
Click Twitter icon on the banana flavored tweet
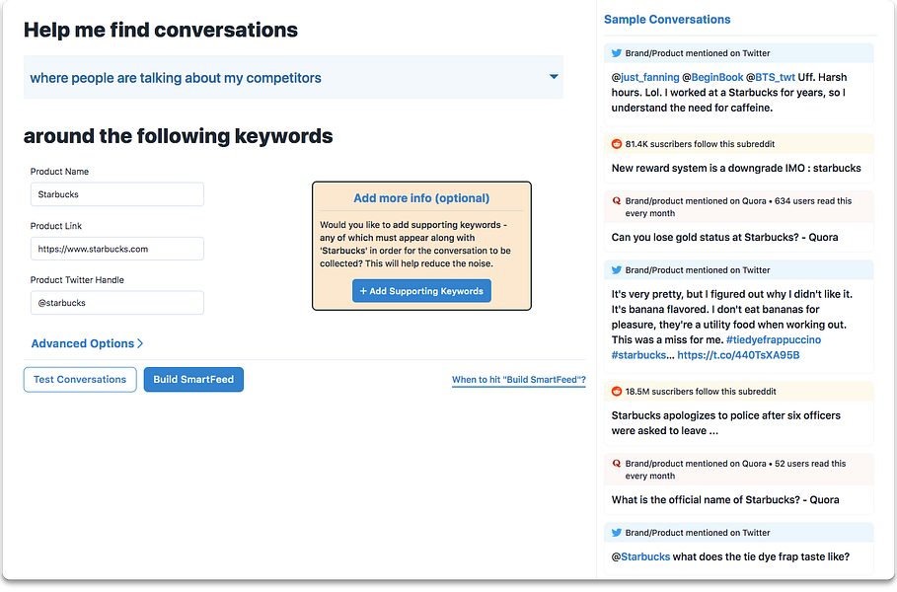(616, 270)
